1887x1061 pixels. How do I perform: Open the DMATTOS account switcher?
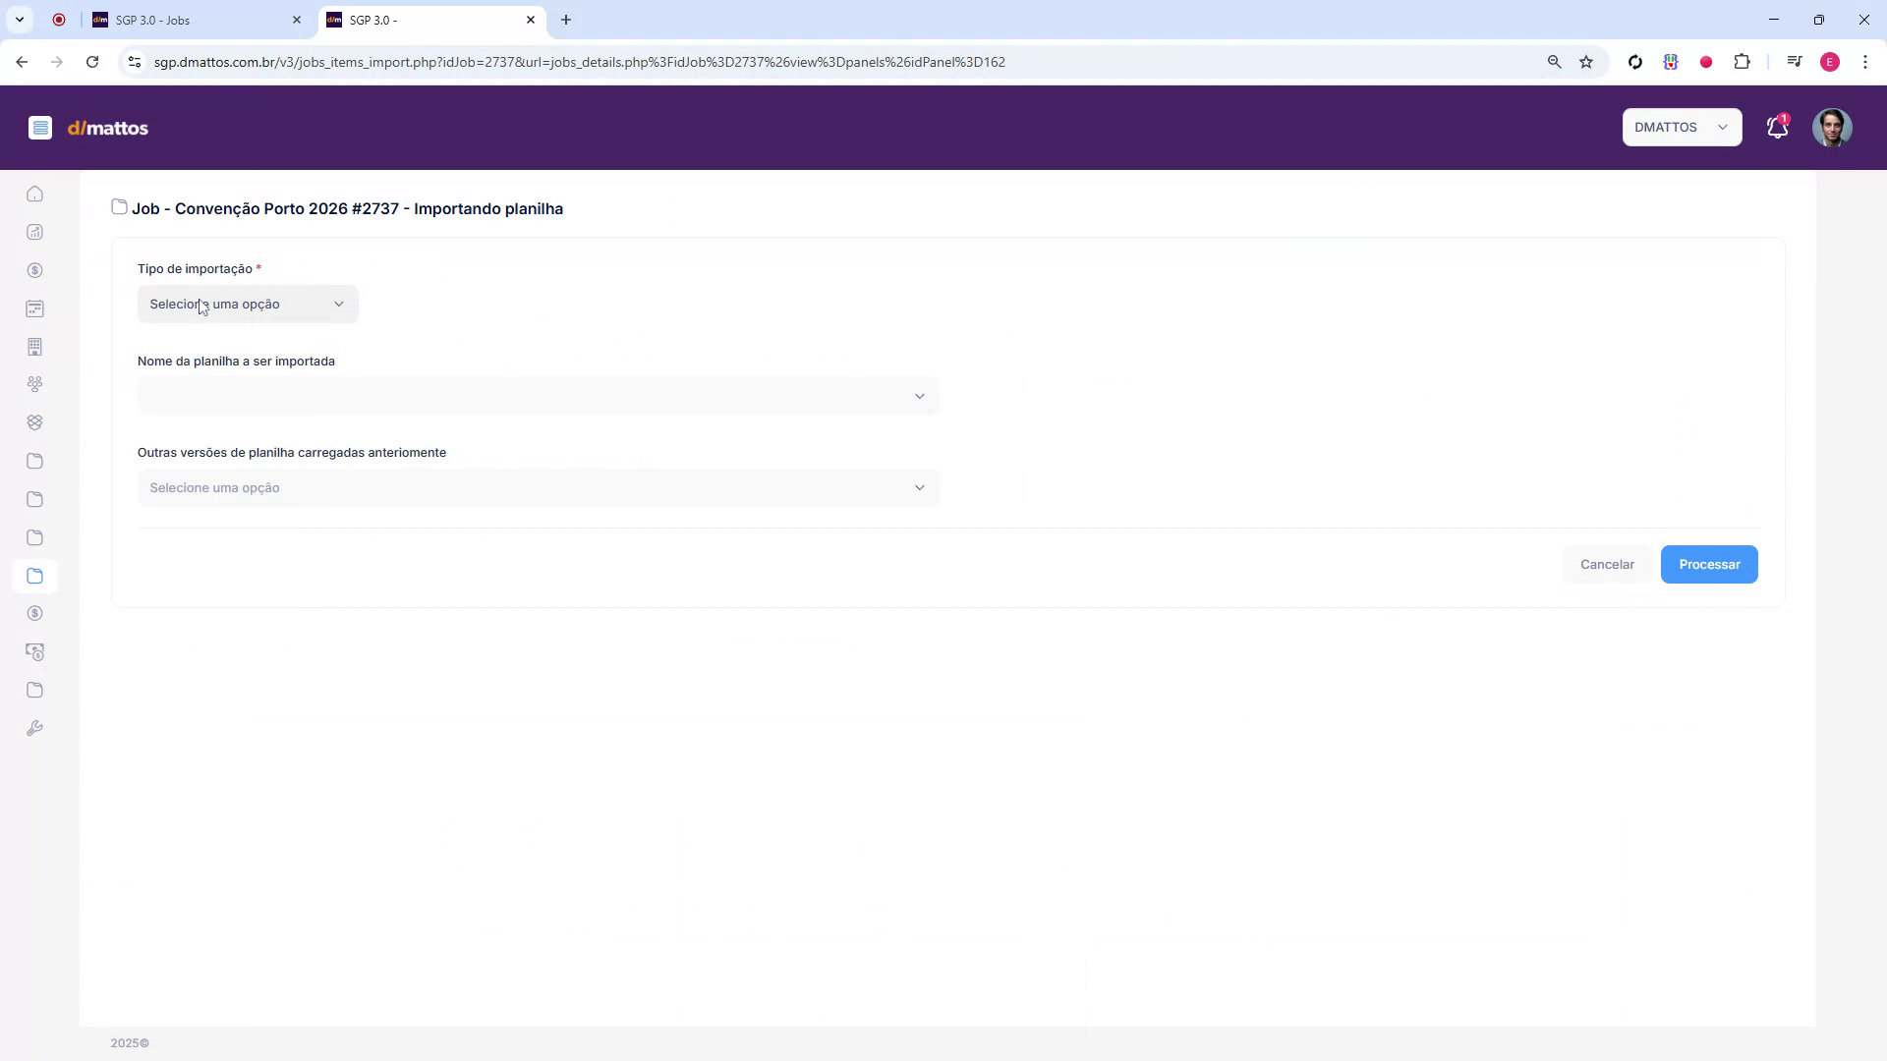point(1682,127)
